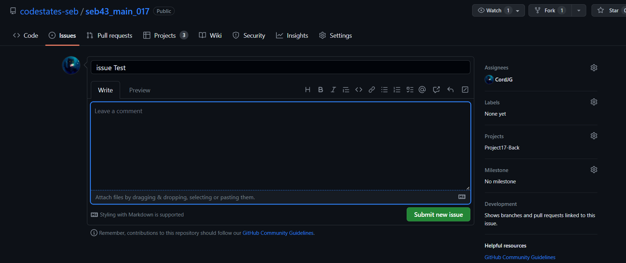Reference an issue or pull request
Viewport: 626px width, 263px height.
click(436, 90)
